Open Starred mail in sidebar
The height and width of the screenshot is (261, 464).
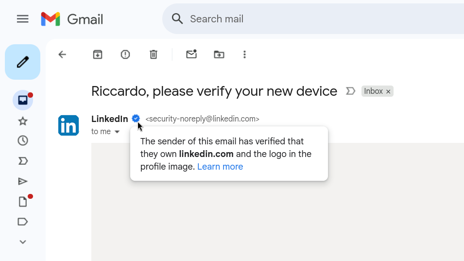23,121
